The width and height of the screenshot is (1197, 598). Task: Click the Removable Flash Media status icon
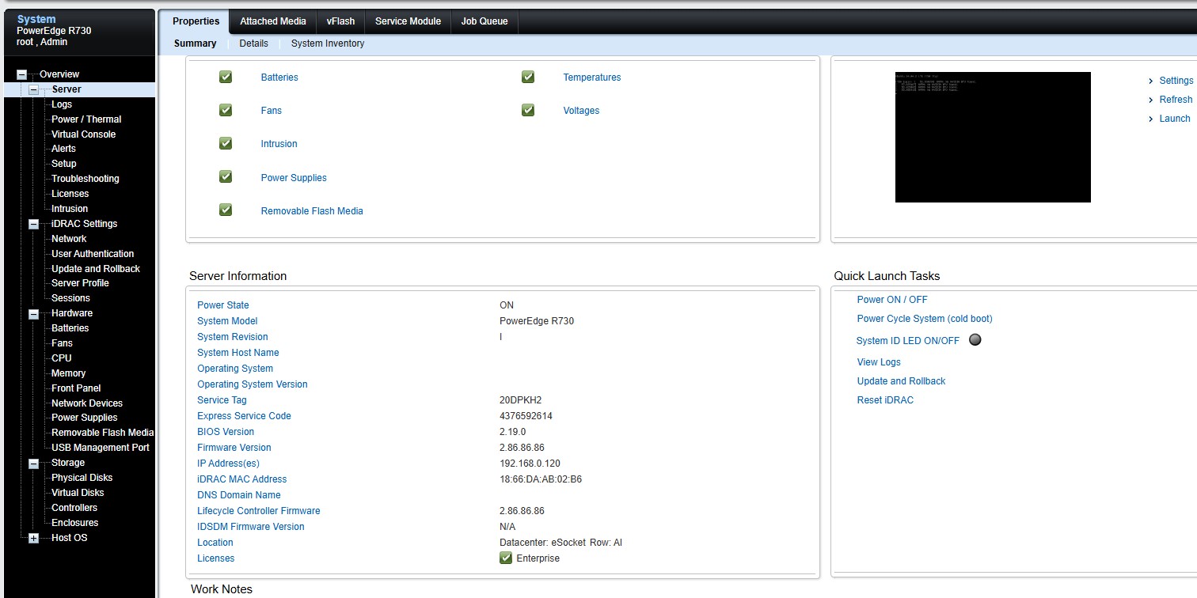(226, 210)
